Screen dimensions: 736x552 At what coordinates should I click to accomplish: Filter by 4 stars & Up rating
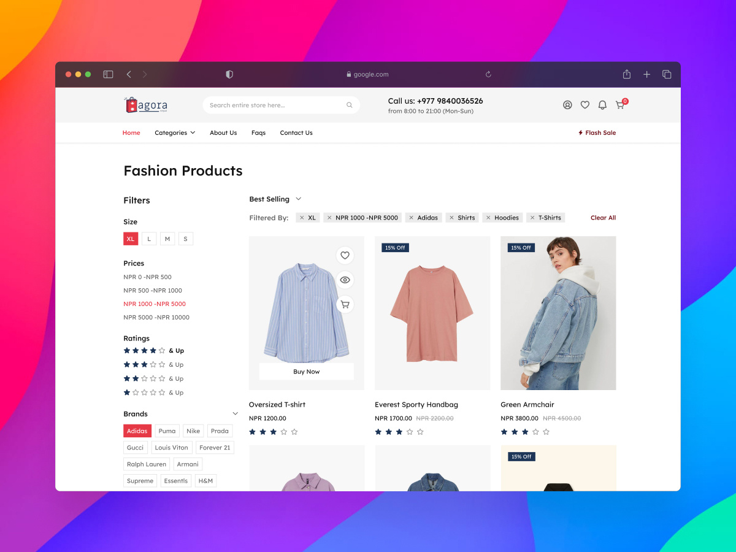[153, 351]
